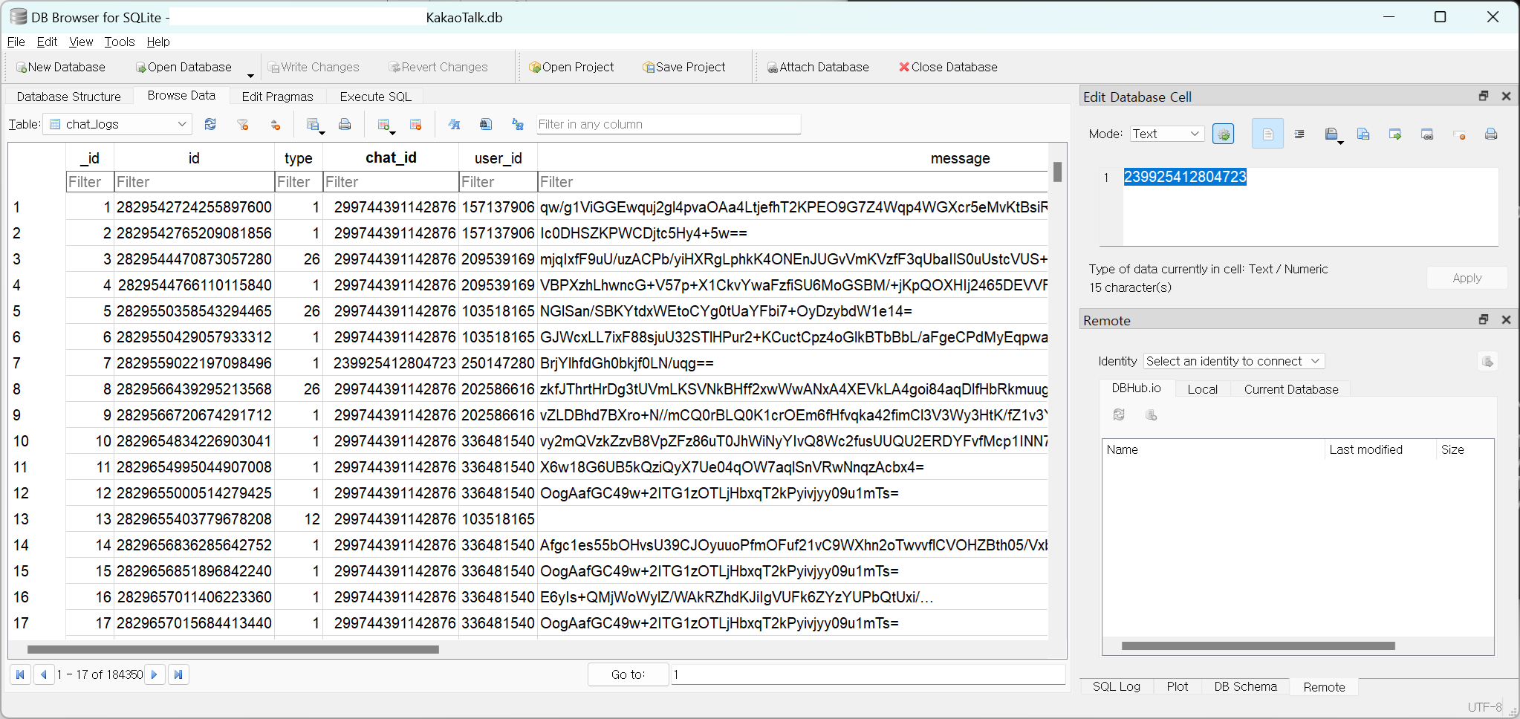Click the Apply button in cell editor

(1467, 278)
